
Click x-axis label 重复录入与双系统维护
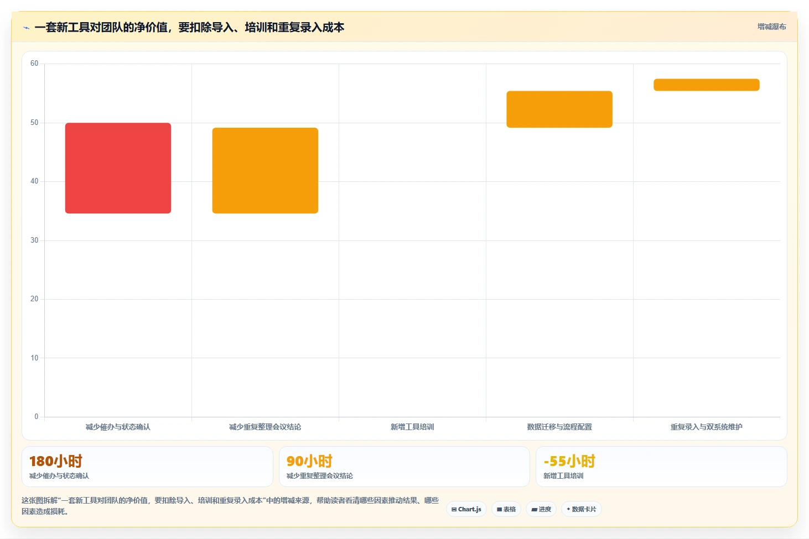click(707, 427)
